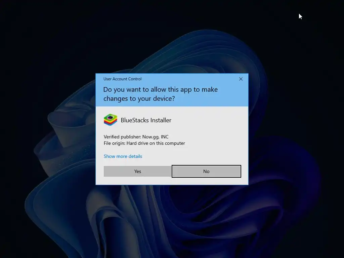Close the User Account Control dialog
Screen dimensions: 344x258
tap(241, 79)
